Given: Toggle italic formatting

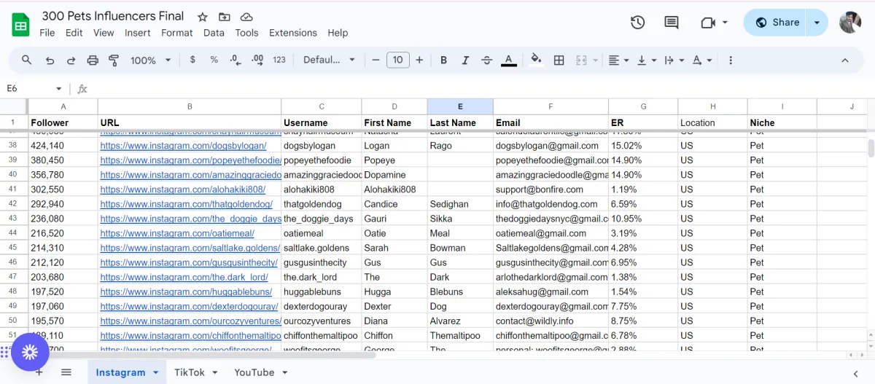Looking at the screenshot, I should [x=465, y=60].
